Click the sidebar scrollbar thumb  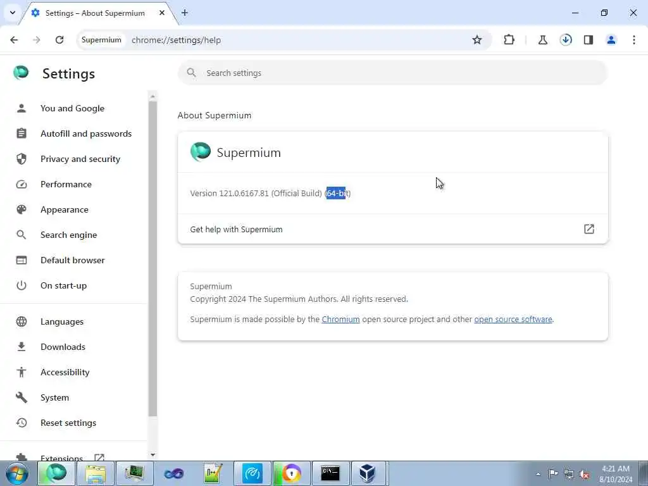153,259
